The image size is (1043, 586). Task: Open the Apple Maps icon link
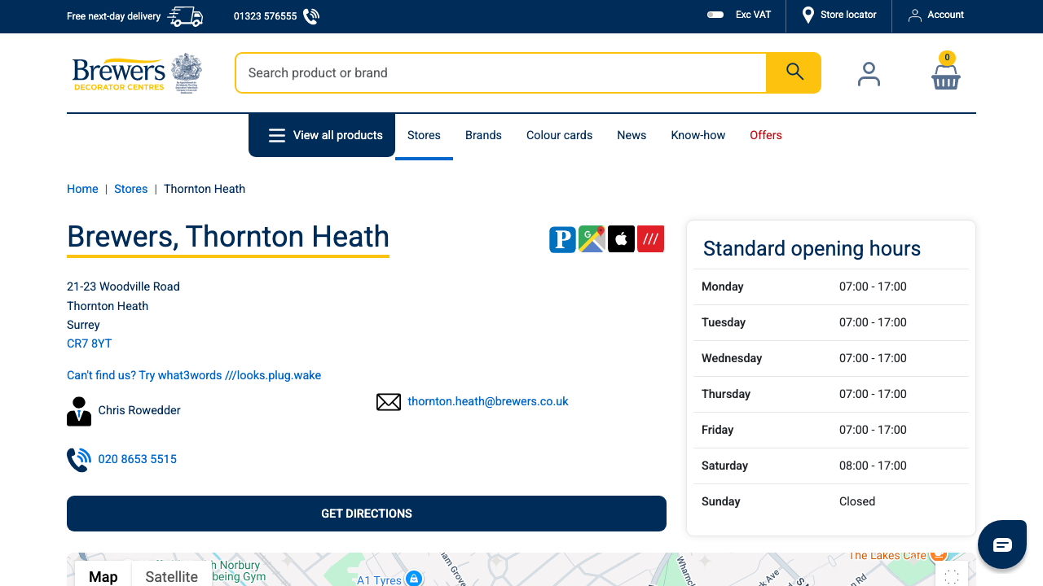coord(621,239)
